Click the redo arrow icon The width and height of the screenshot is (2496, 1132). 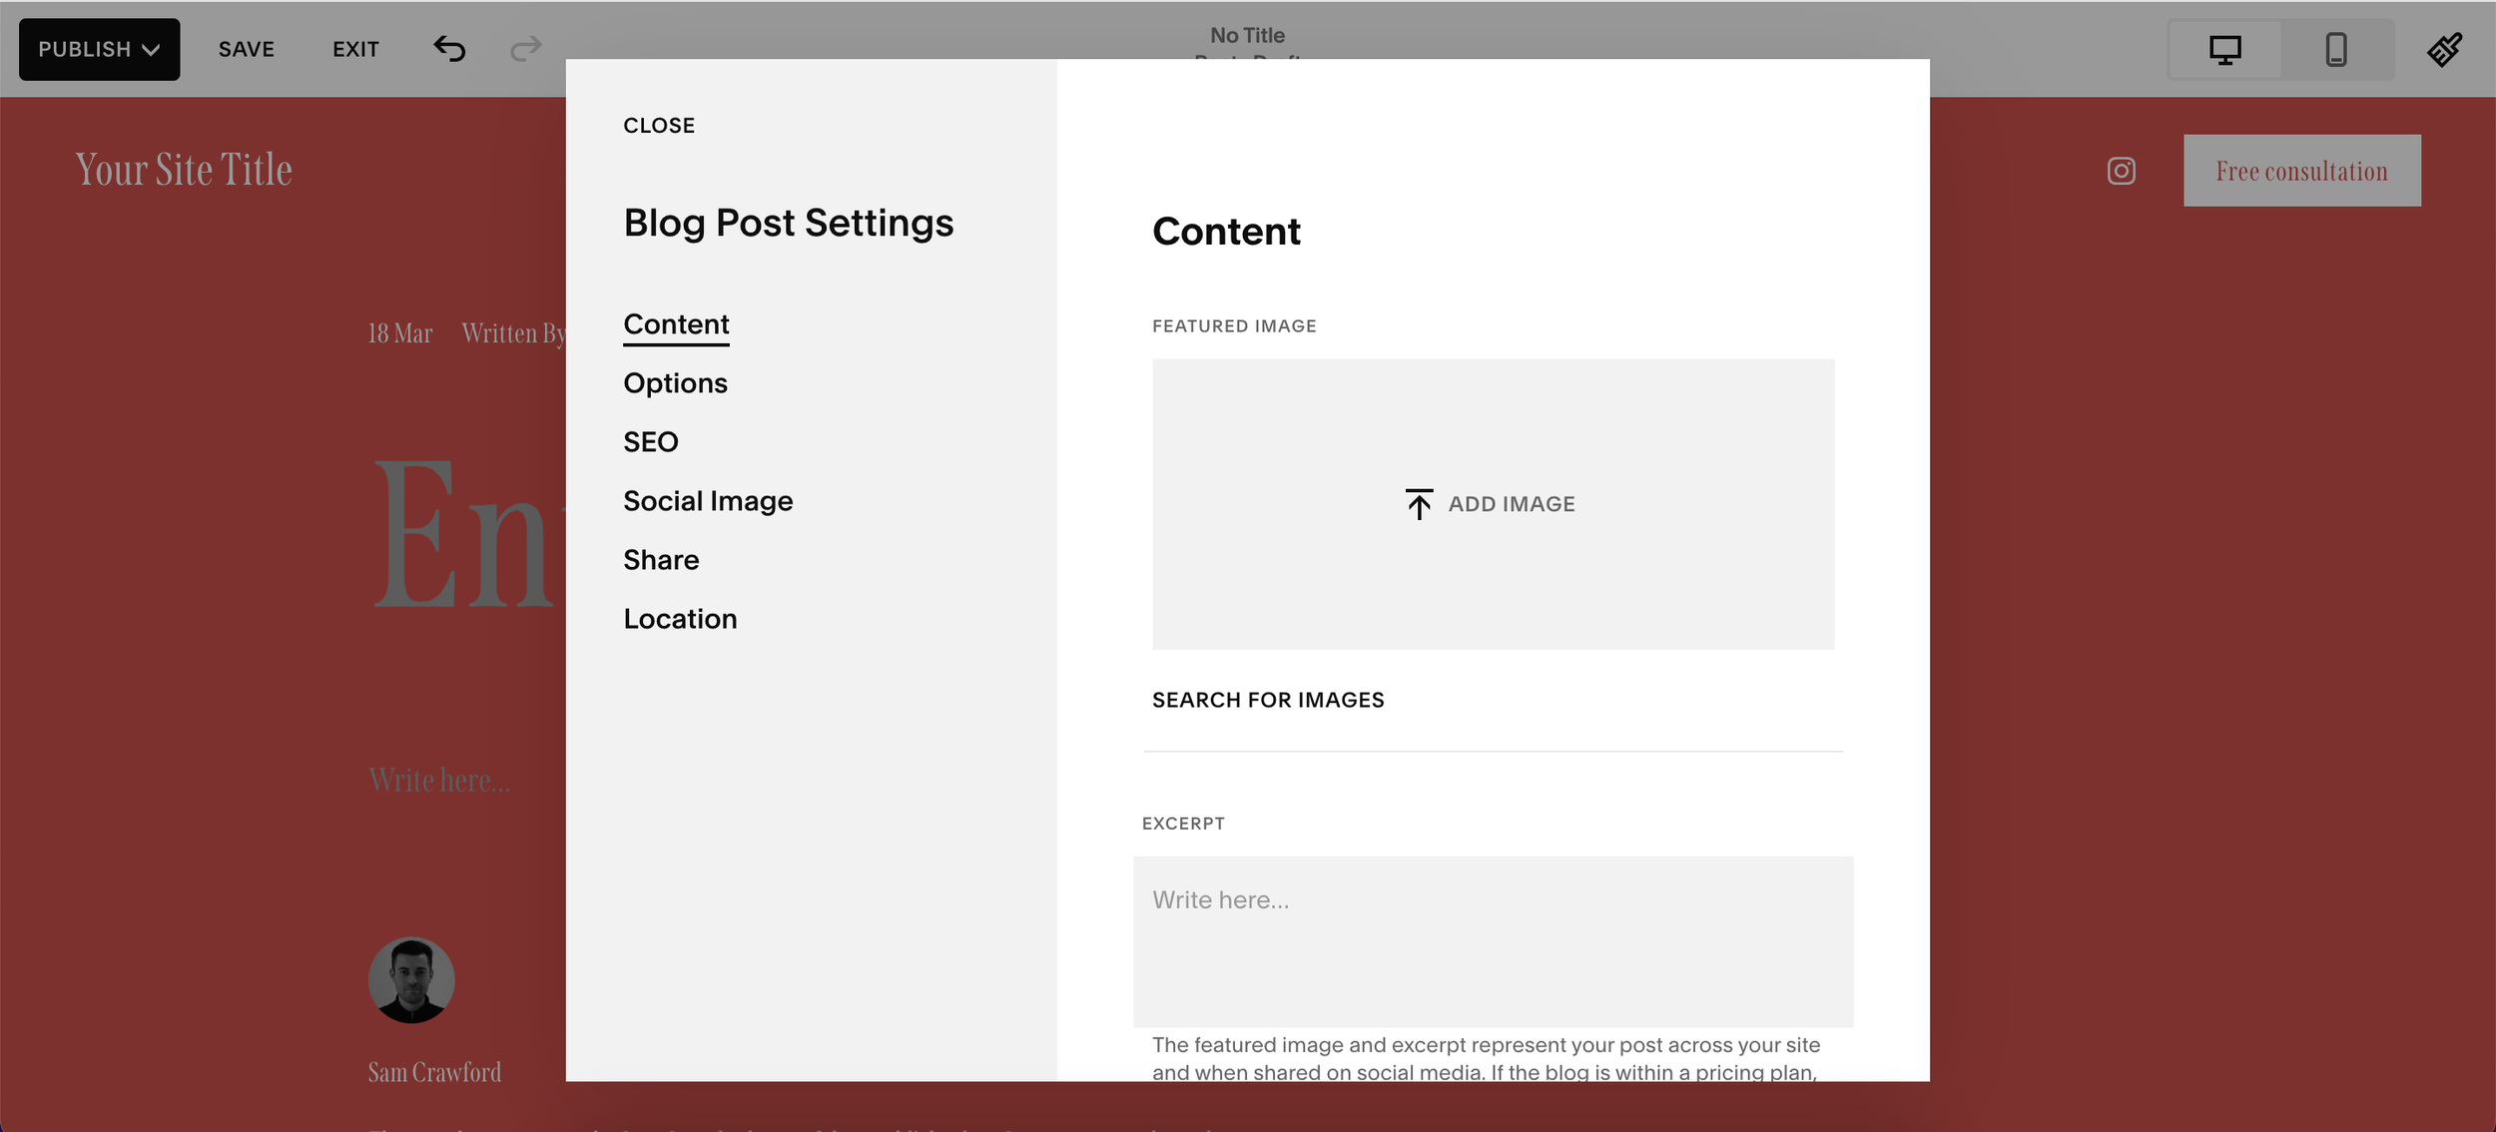click(525, 49)
